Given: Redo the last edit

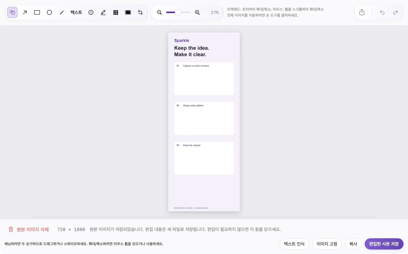Looking at the screenshot, I should tap(396, 12).
